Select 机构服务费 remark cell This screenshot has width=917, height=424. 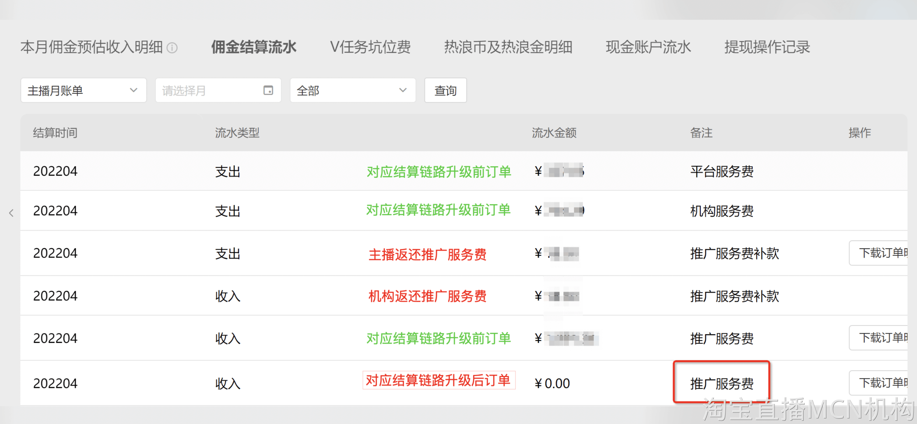[x=722, y=211]
